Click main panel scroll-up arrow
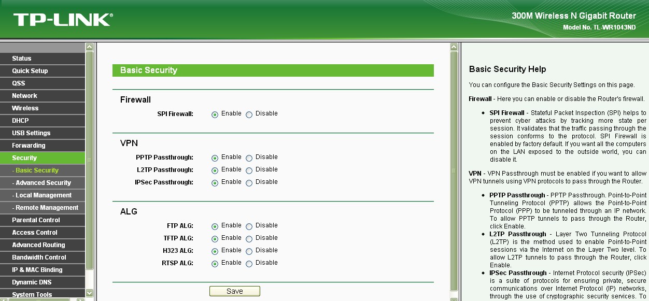Image resolution: width=649 pixels, height=301 pixels. click(455, 47)
